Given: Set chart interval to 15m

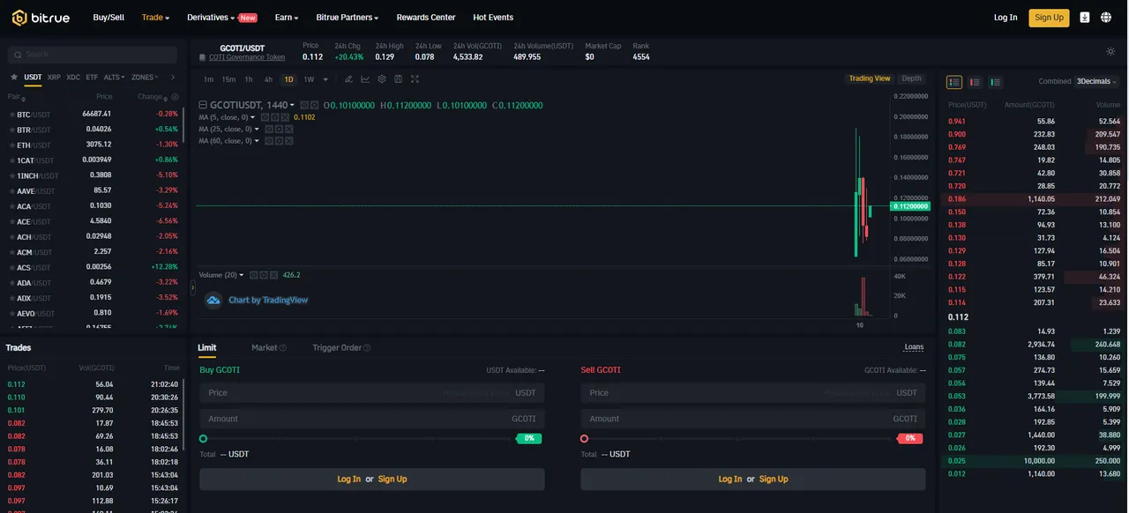Looking at the screenshot, I should tap(228, 79).
